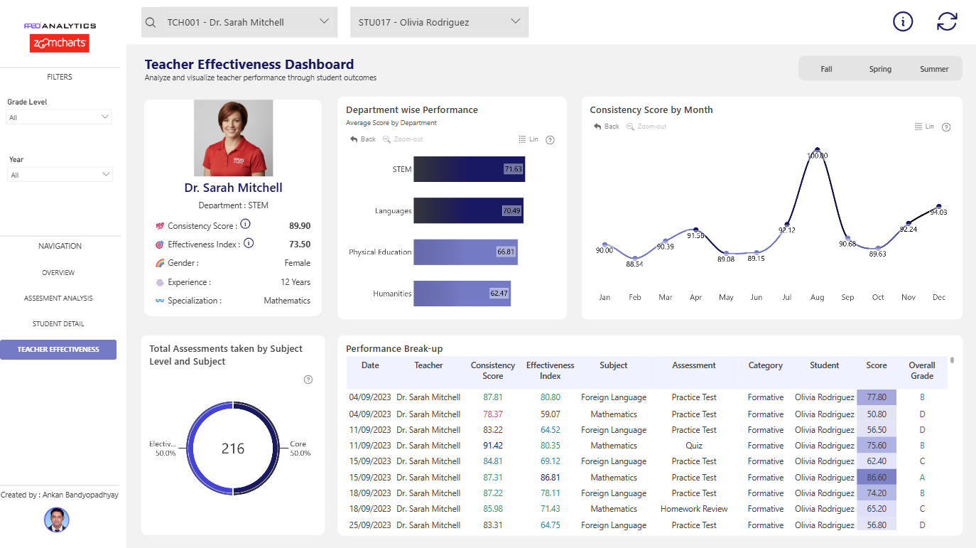This screenshot has width=976, height=548.
Task: Click the 78.37 consistency score value
Action: (x=492, y=414)
